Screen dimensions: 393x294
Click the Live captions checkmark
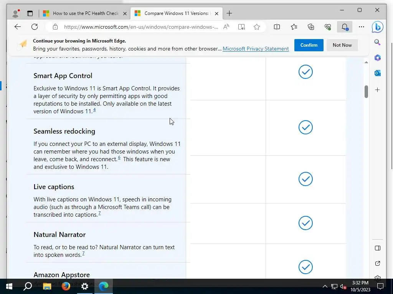click(x=305, y=179)
